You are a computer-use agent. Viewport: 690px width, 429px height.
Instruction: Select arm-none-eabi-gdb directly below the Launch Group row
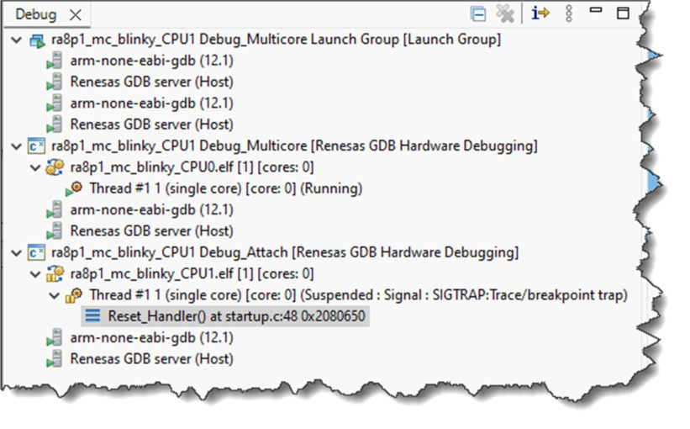point(152,61)
